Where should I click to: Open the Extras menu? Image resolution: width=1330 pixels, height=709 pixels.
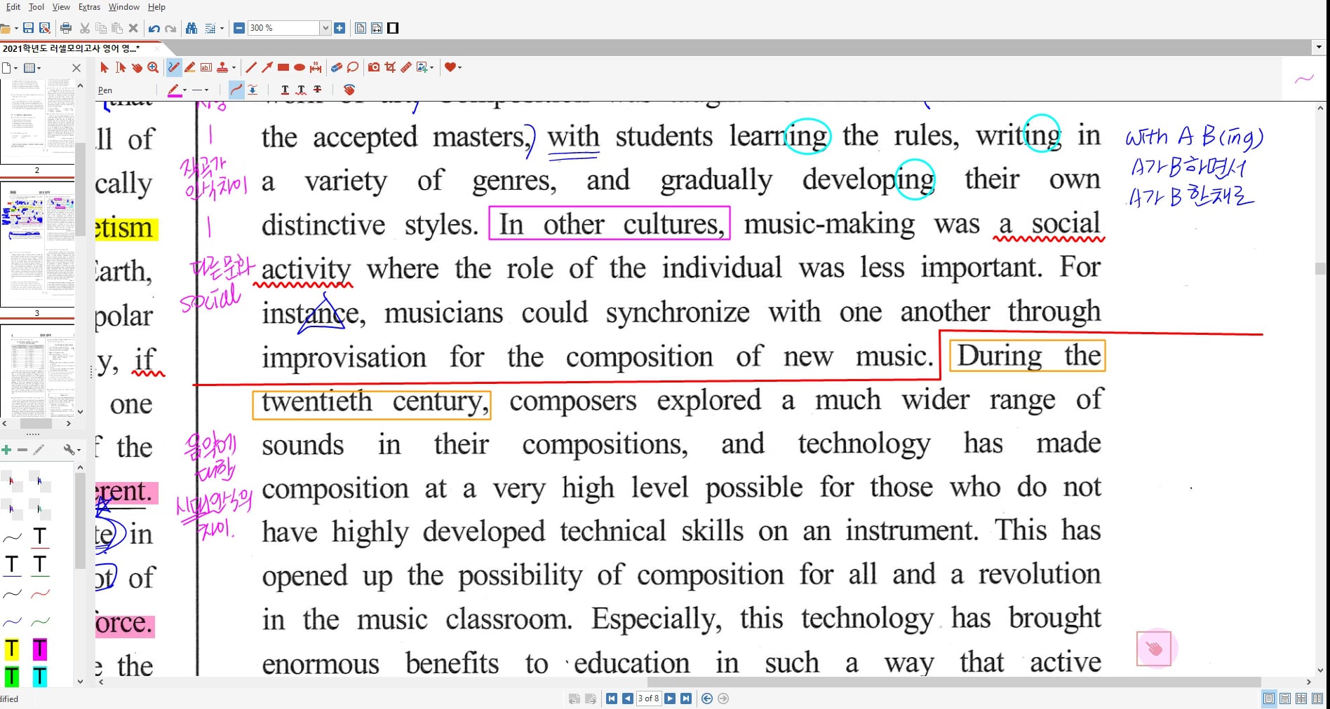[x=89, y=7]
